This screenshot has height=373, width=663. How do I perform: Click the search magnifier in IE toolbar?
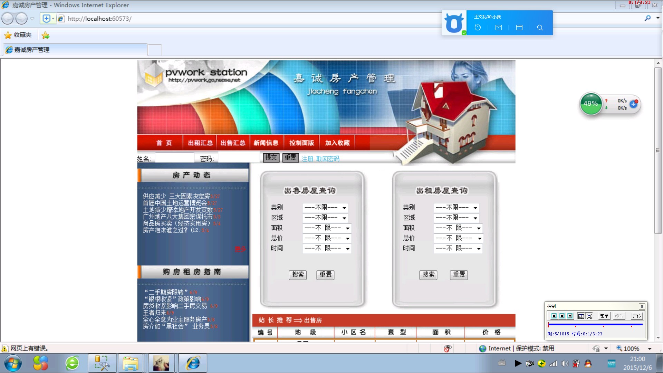point(647,18)
